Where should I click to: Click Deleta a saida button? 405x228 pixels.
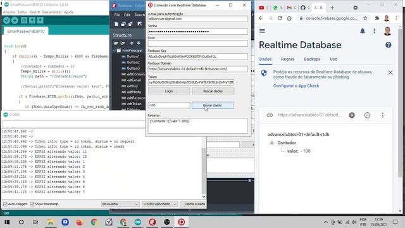[194, 204]
